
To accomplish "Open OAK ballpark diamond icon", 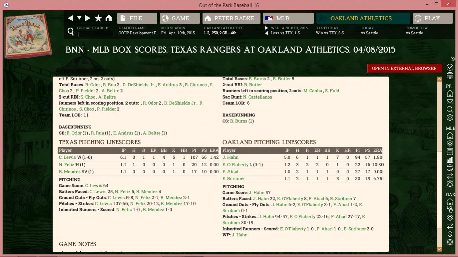I will [450, 218].
